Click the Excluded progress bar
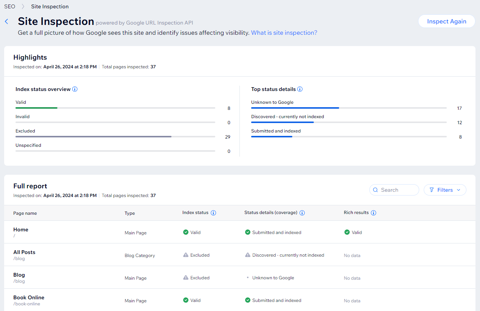Viewport: 480px width, 311px height. [115, 137]
